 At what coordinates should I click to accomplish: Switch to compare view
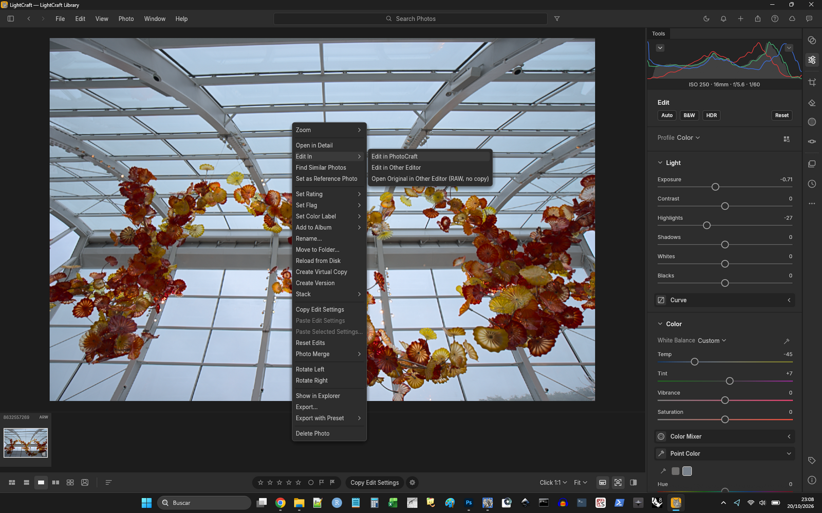click(x=55, y=482)
